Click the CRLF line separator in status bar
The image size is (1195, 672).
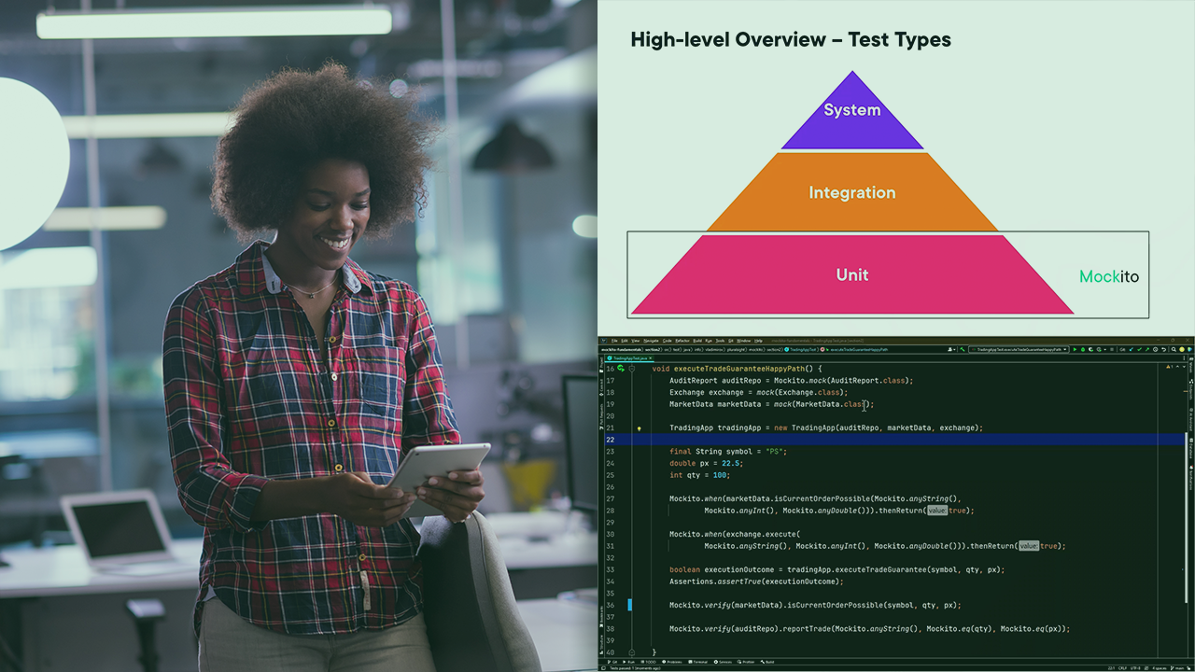(1122, 668)
